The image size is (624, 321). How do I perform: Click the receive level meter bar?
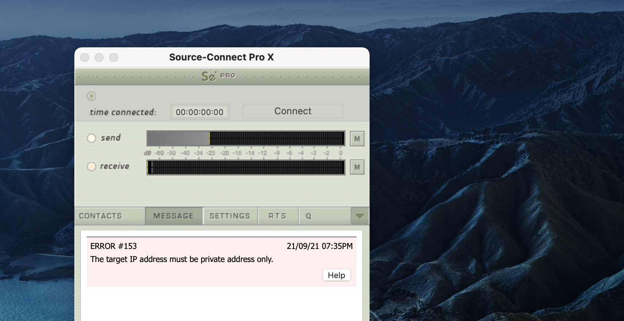245,167
